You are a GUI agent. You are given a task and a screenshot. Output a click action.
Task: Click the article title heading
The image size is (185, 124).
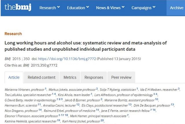click(86, 46)
